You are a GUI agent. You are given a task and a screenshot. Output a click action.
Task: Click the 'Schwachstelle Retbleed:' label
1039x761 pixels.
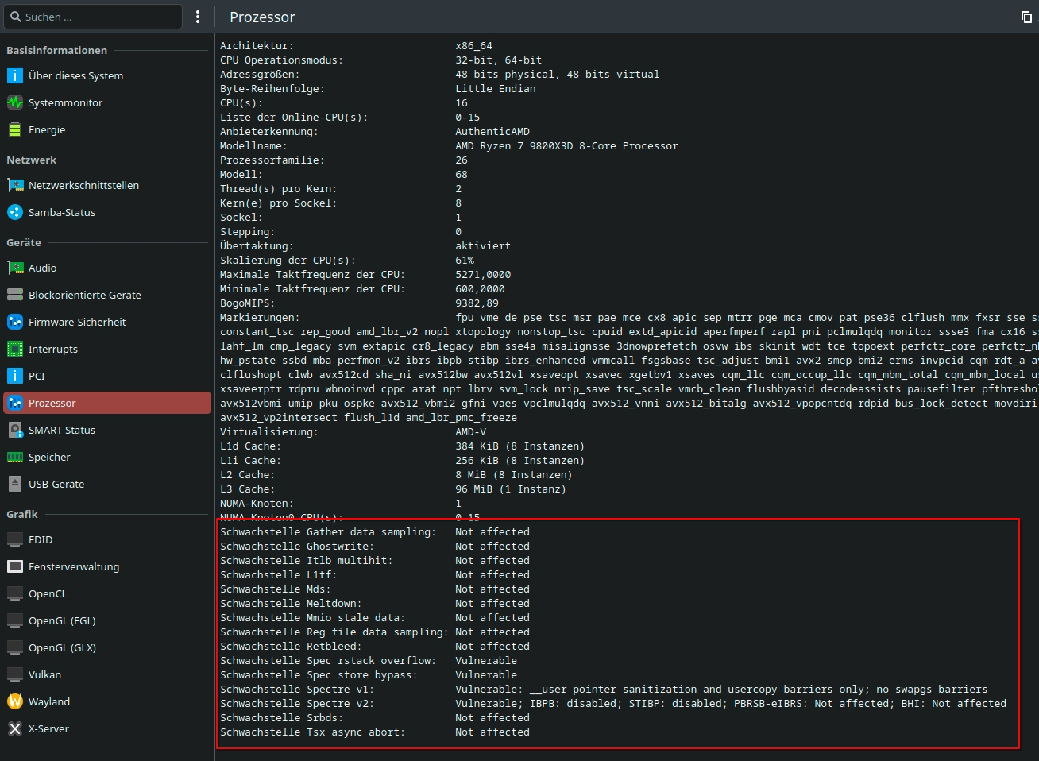click(x=291, y=647)
